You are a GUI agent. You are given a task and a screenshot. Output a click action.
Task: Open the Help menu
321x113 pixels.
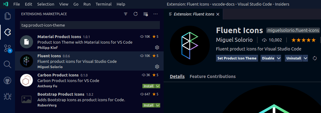(x=121, y=4)
